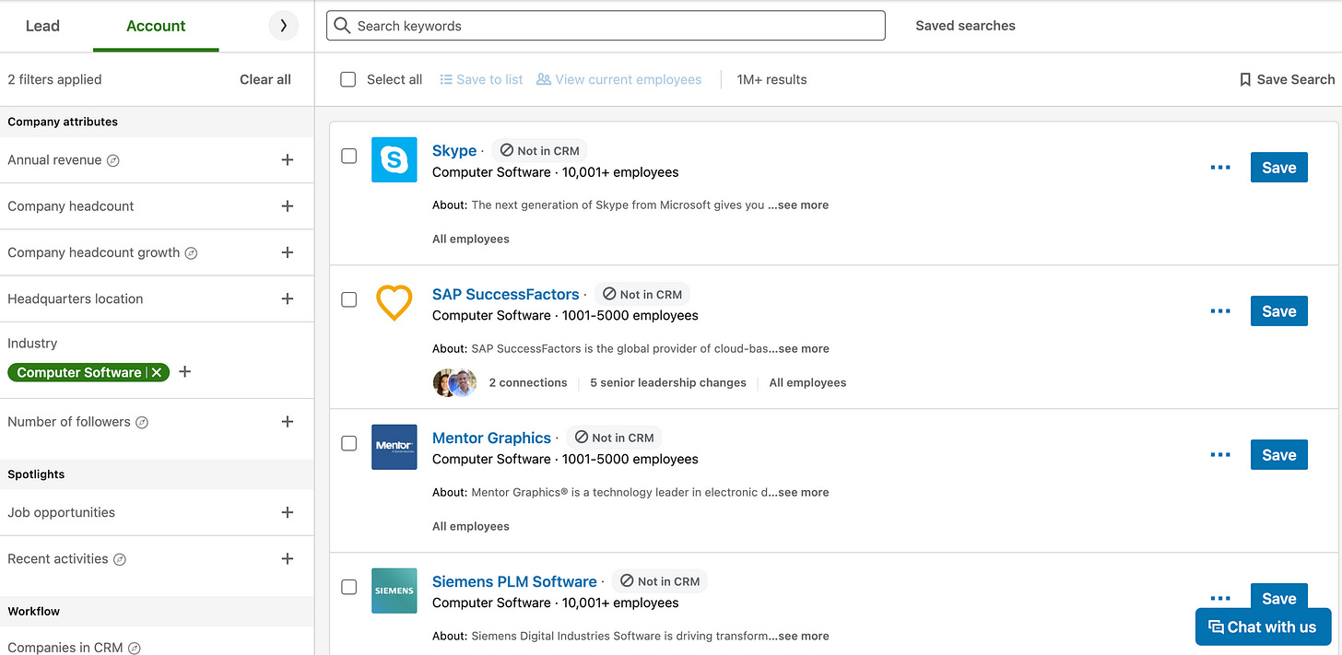This screenshot has width=1342, height=655.
Task: Save the SAP SuccessFactors account
Action: pyautogui.click(x=1278, y=311)
